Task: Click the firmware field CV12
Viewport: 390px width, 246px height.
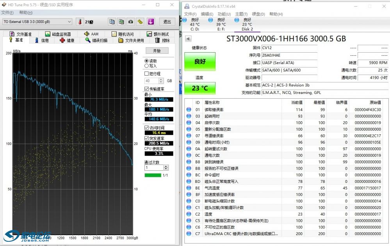Action: pyautogui.click(x=289, y=48)
